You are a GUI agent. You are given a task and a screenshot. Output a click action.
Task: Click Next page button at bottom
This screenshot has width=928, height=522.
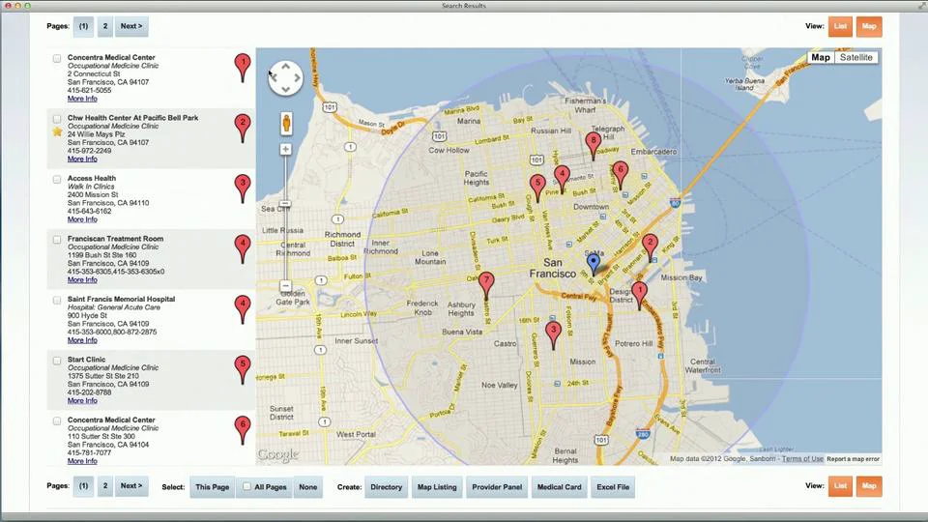click(131, 486)
